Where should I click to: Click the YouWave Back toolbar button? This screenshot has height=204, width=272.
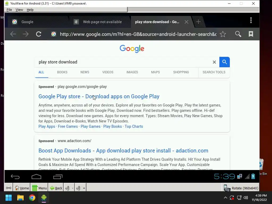tap(56, 188)
